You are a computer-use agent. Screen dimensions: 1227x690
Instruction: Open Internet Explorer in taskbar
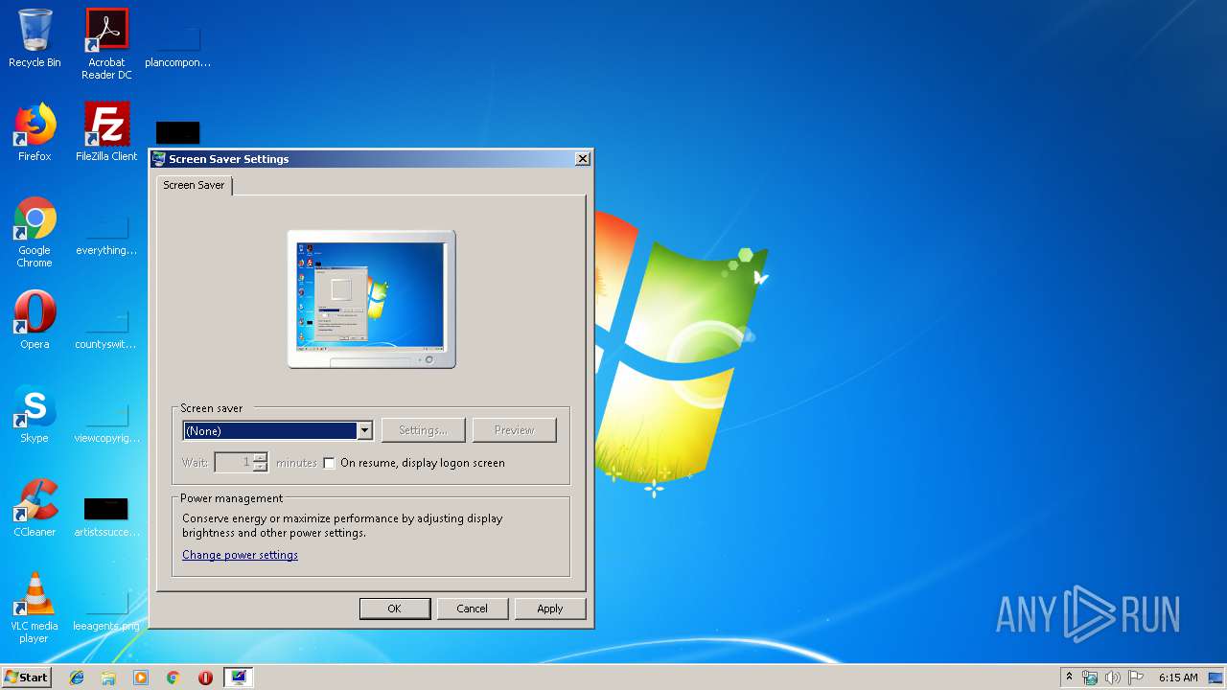(x=77, y=678)
